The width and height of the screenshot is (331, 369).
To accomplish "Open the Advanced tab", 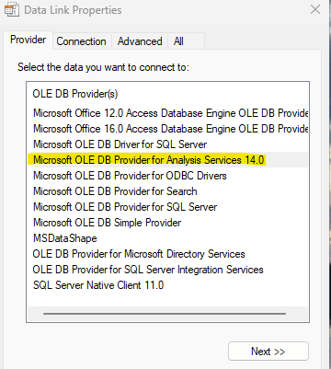I will click(140, 41).
